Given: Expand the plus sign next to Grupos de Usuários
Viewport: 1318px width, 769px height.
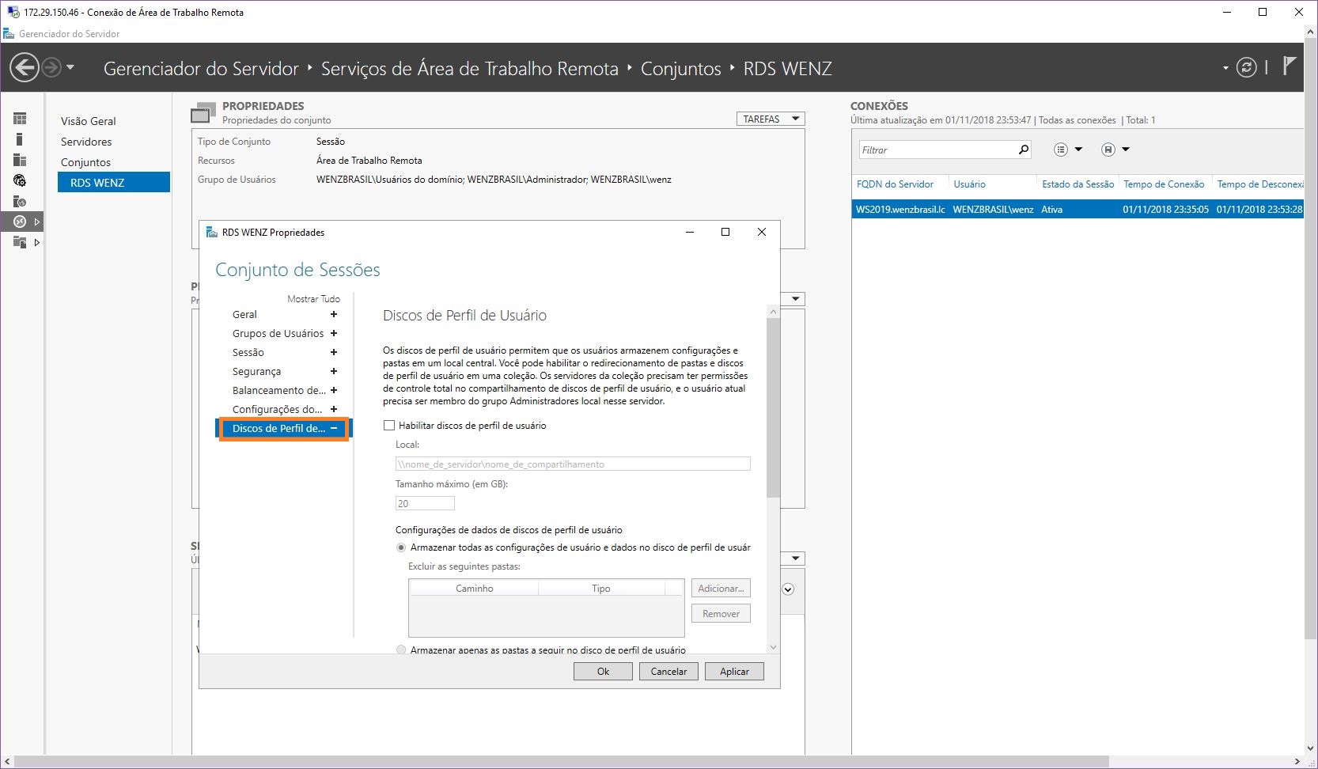Looking at the screenshot, I should (x=334, y=333).
